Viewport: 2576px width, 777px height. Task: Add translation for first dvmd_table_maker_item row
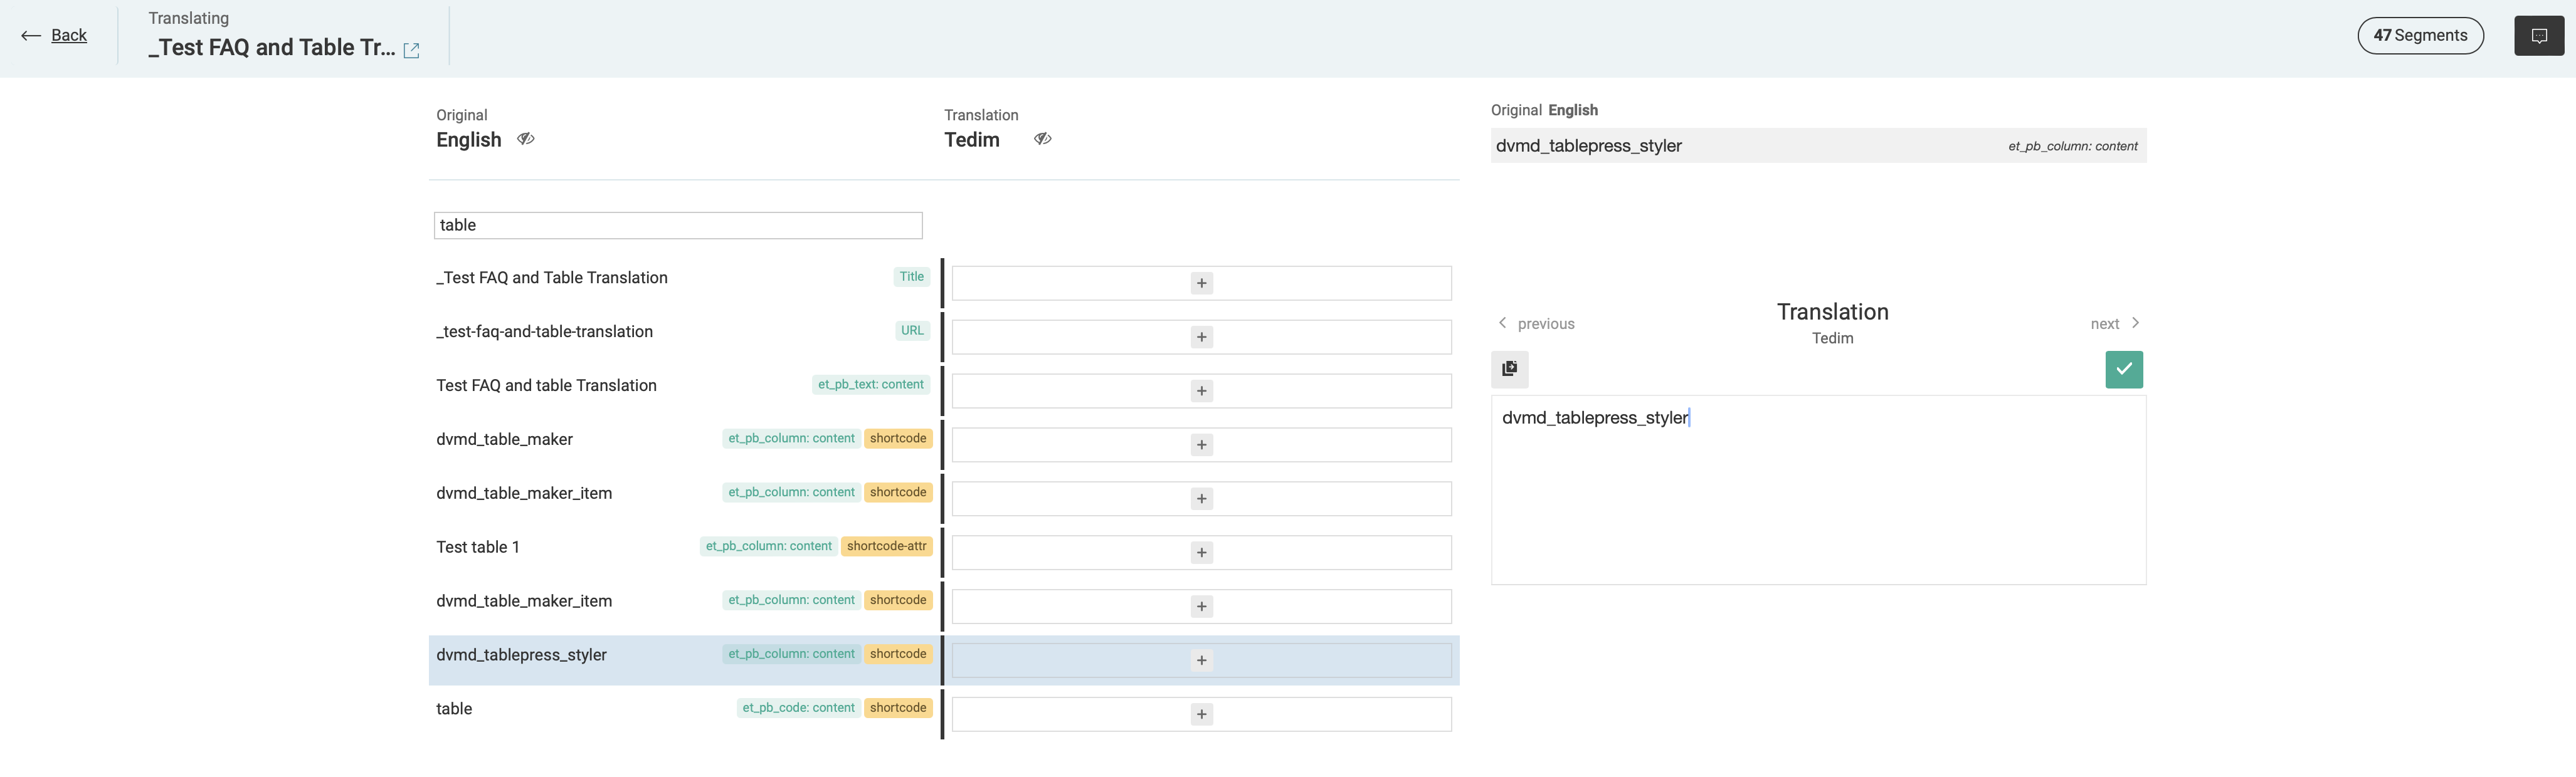(x=1202, y=498)
